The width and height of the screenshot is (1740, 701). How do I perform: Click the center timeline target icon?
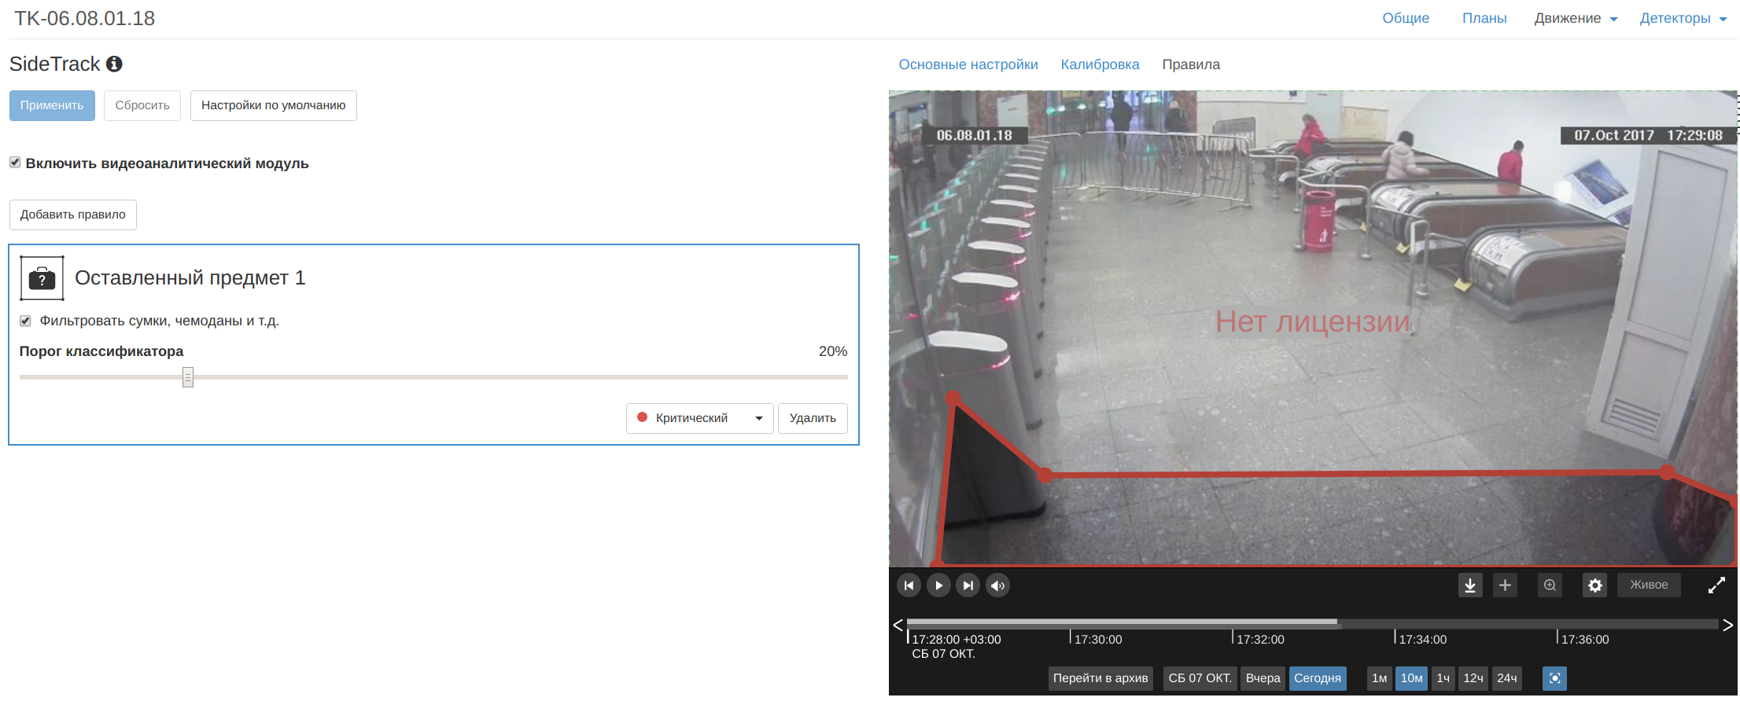(x=1554, y=678)
